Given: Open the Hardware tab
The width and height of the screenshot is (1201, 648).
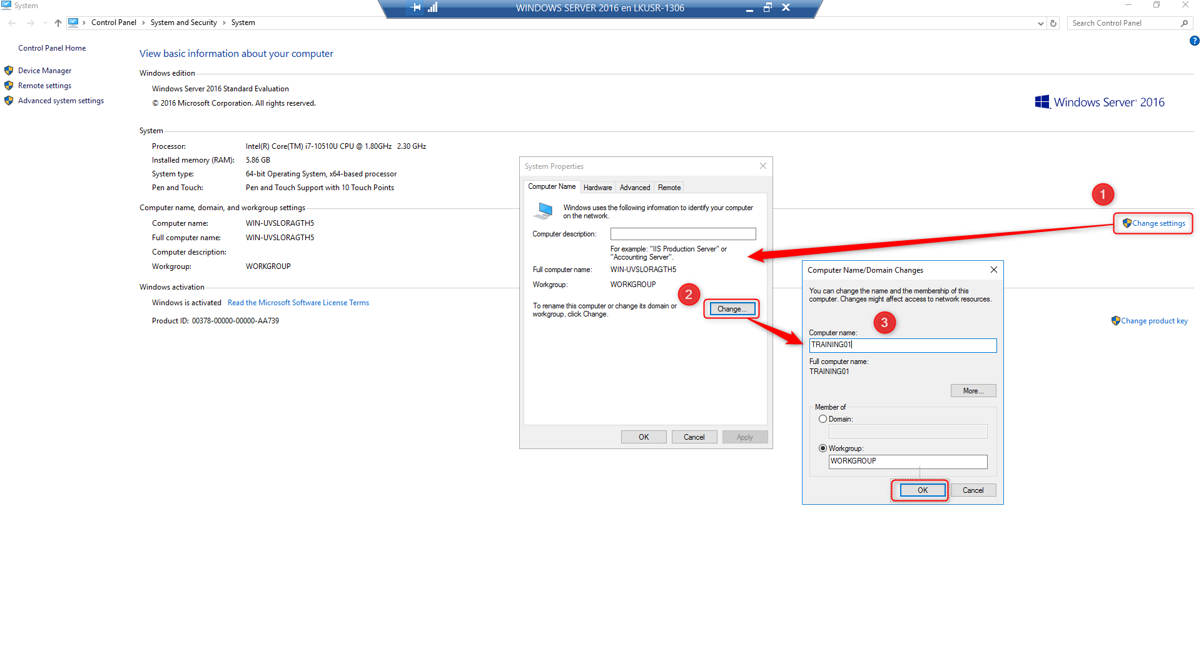Looking at the screenshot, I should 597,188.
